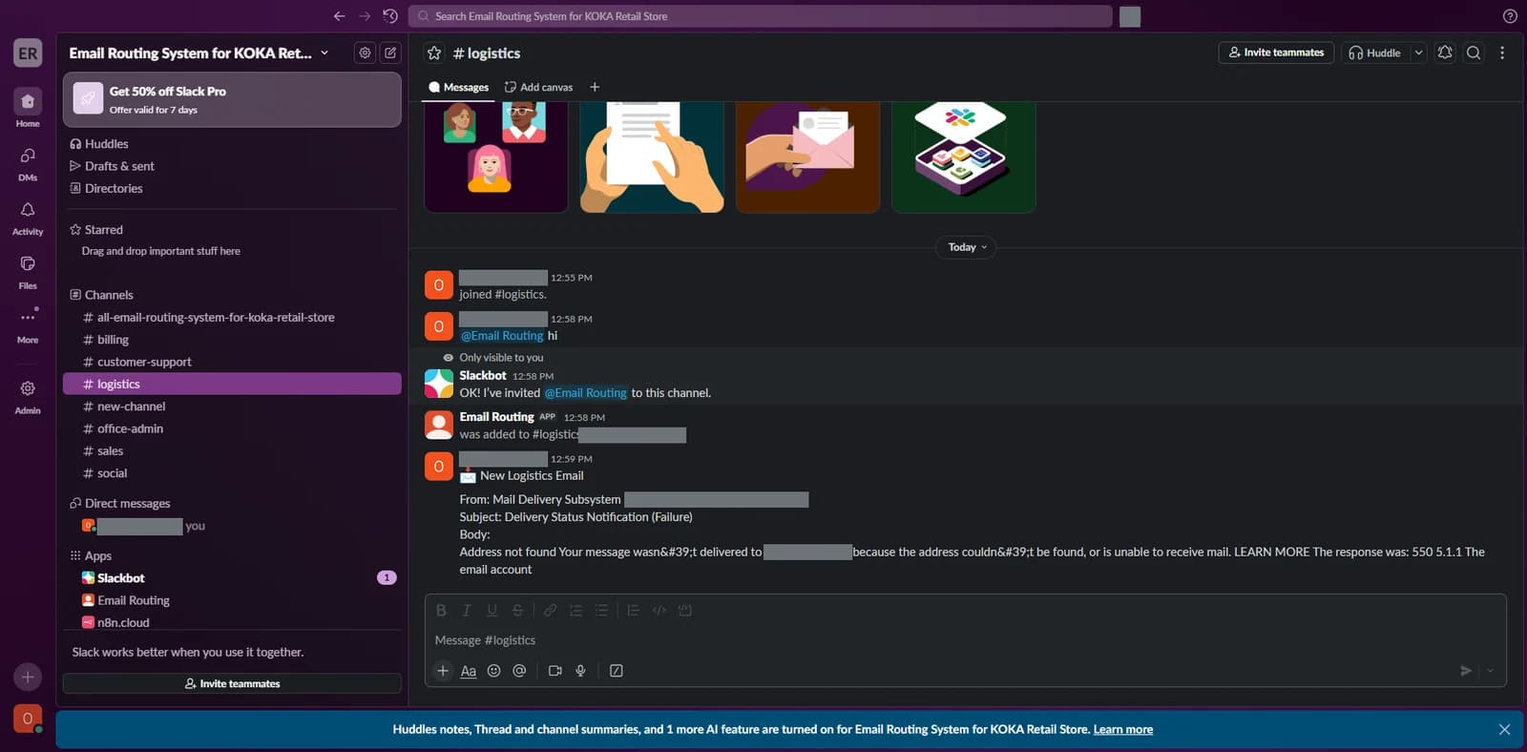Open the More menu in the sidebar
The image size is (1527, 752).
click(28, 325)
